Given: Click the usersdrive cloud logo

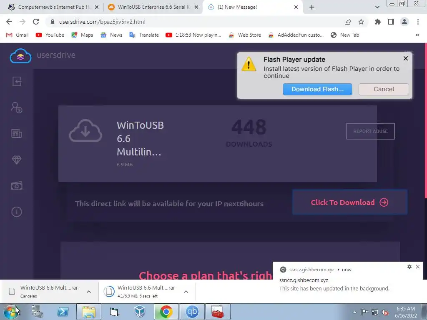Looking at the screenshot, I should click(x=21, y=56).
